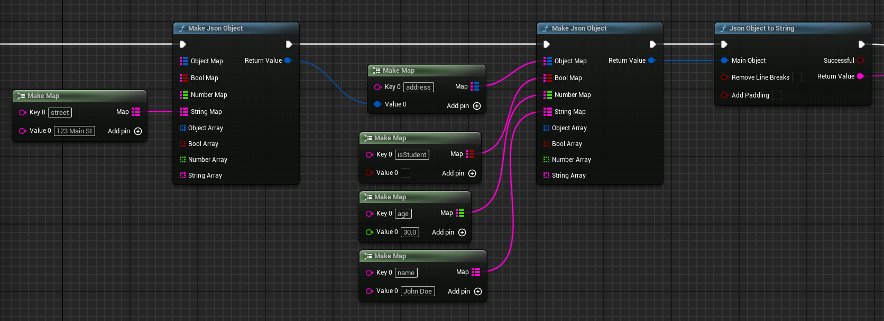Select Make Json Object title of node feeding Main Object
The image size is (884, 321).
click(579, 28)
